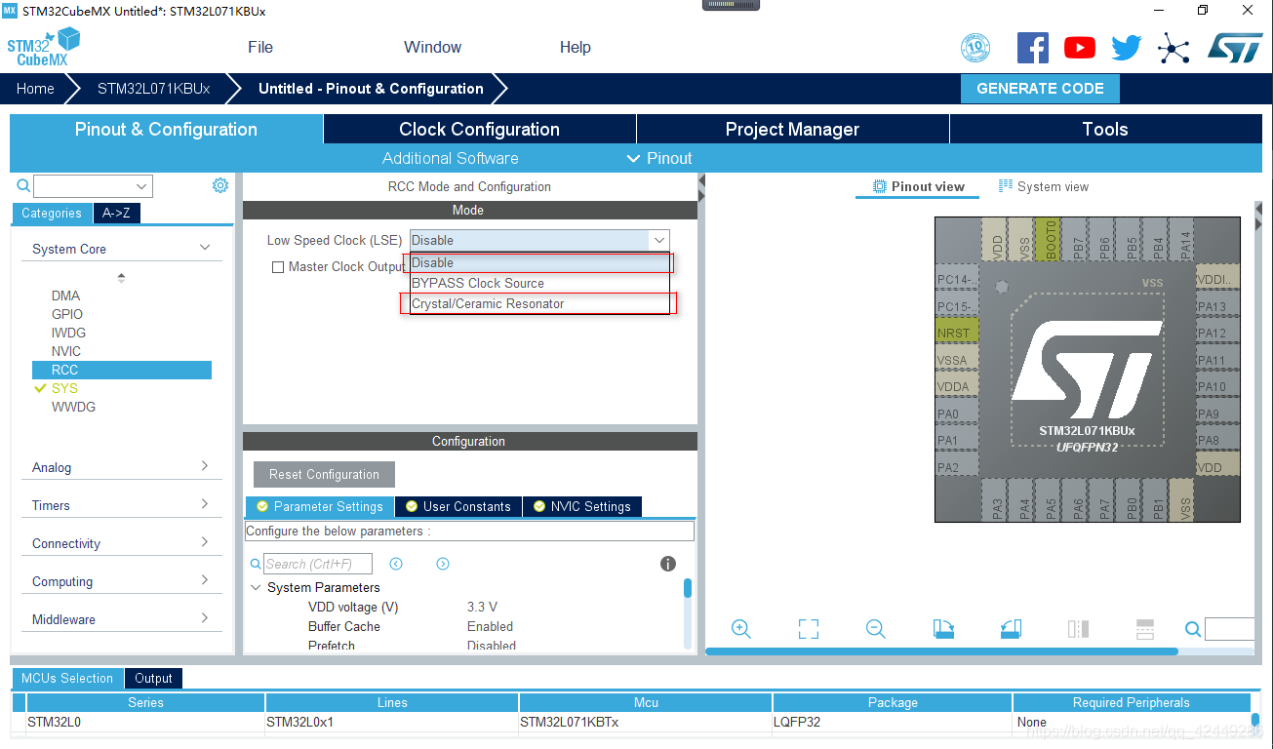1273x749 pixels.
Task: Choose Crystal/Ceramic Resonator option
Action: pos(539,303)
